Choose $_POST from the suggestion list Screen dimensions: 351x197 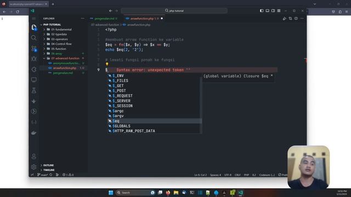click(x=155, y=91)
